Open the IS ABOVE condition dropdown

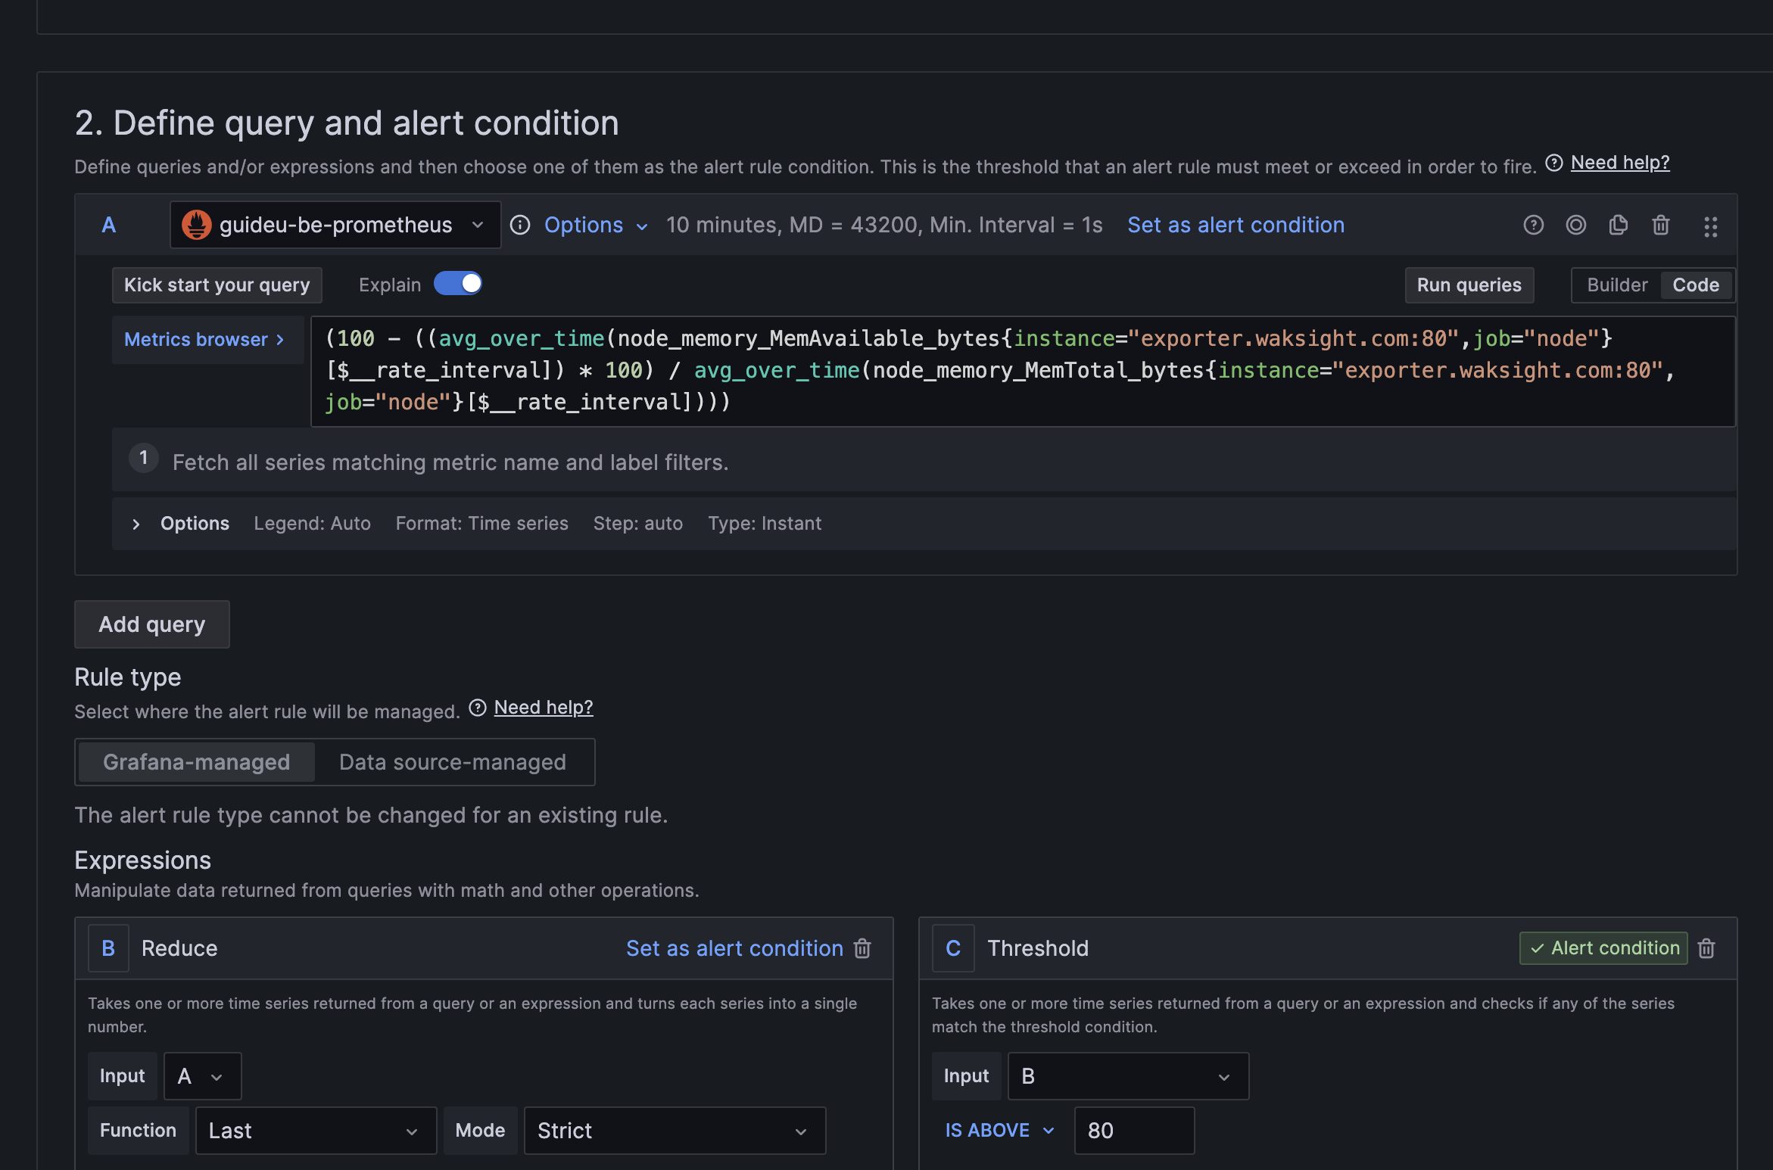[x=999, y=1131]
